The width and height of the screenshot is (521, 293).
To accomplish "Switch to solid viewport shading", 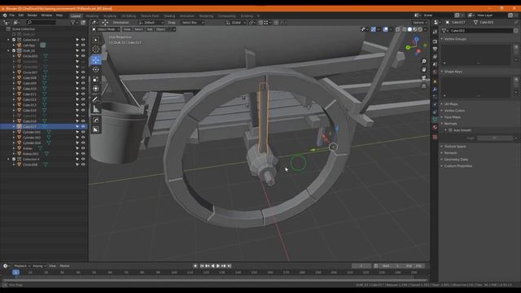I will (x=409, y=29).
